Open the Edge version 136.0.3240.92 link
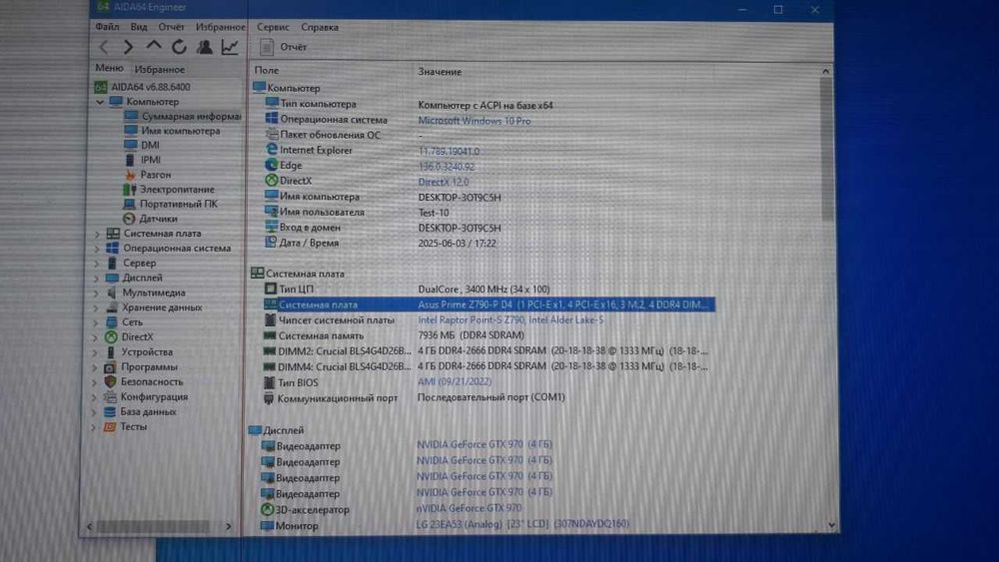Viewport: 999px width, 562px height. [x=446, y=167]
